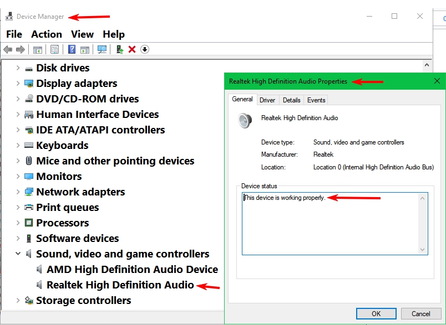Click 'Location 0 (Internal High Definition Audio Bus)' text
This screenshot has width=446, height=325.
click(373, 167)
